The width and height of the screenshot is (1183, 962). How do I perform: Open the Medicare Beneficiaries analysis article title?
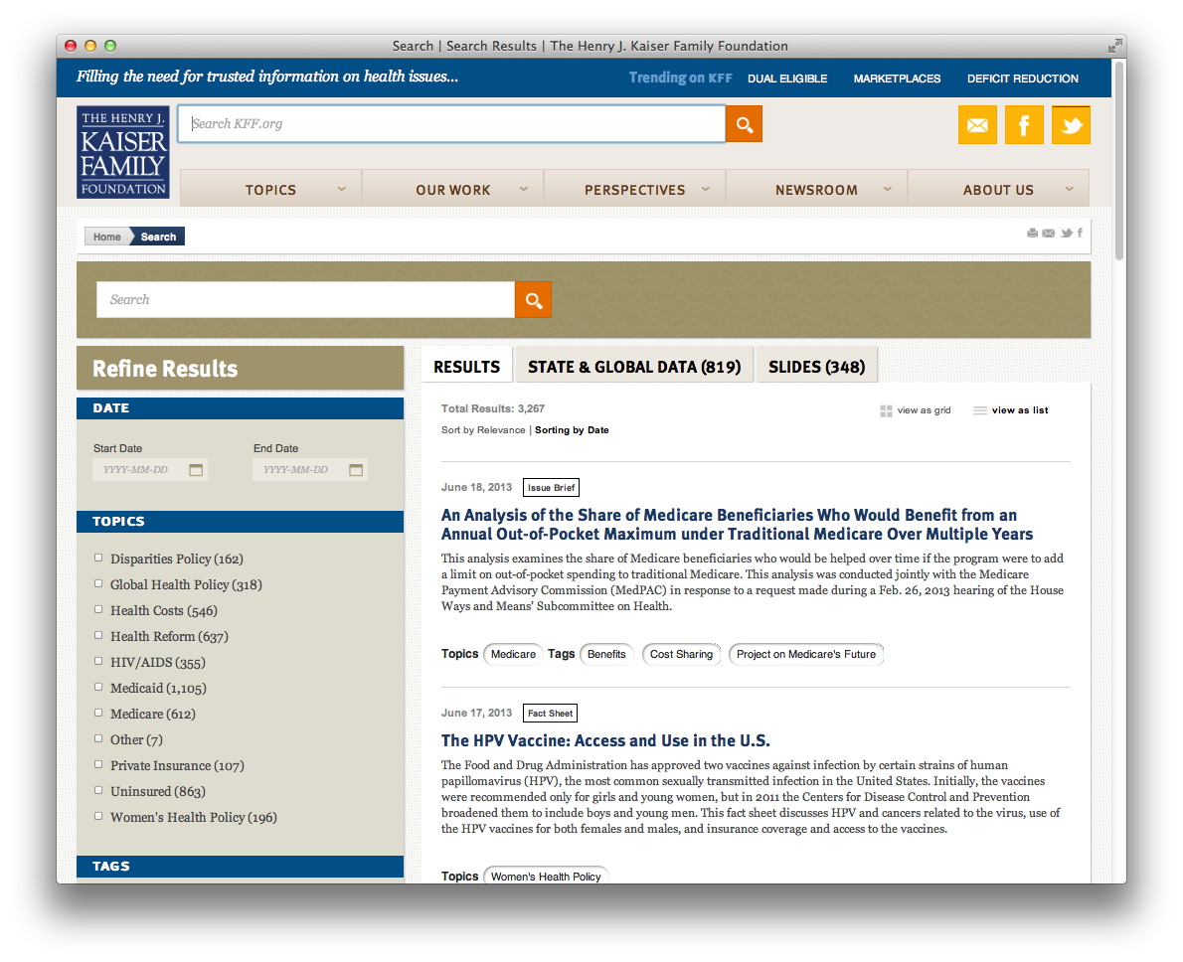click(737, 525)
